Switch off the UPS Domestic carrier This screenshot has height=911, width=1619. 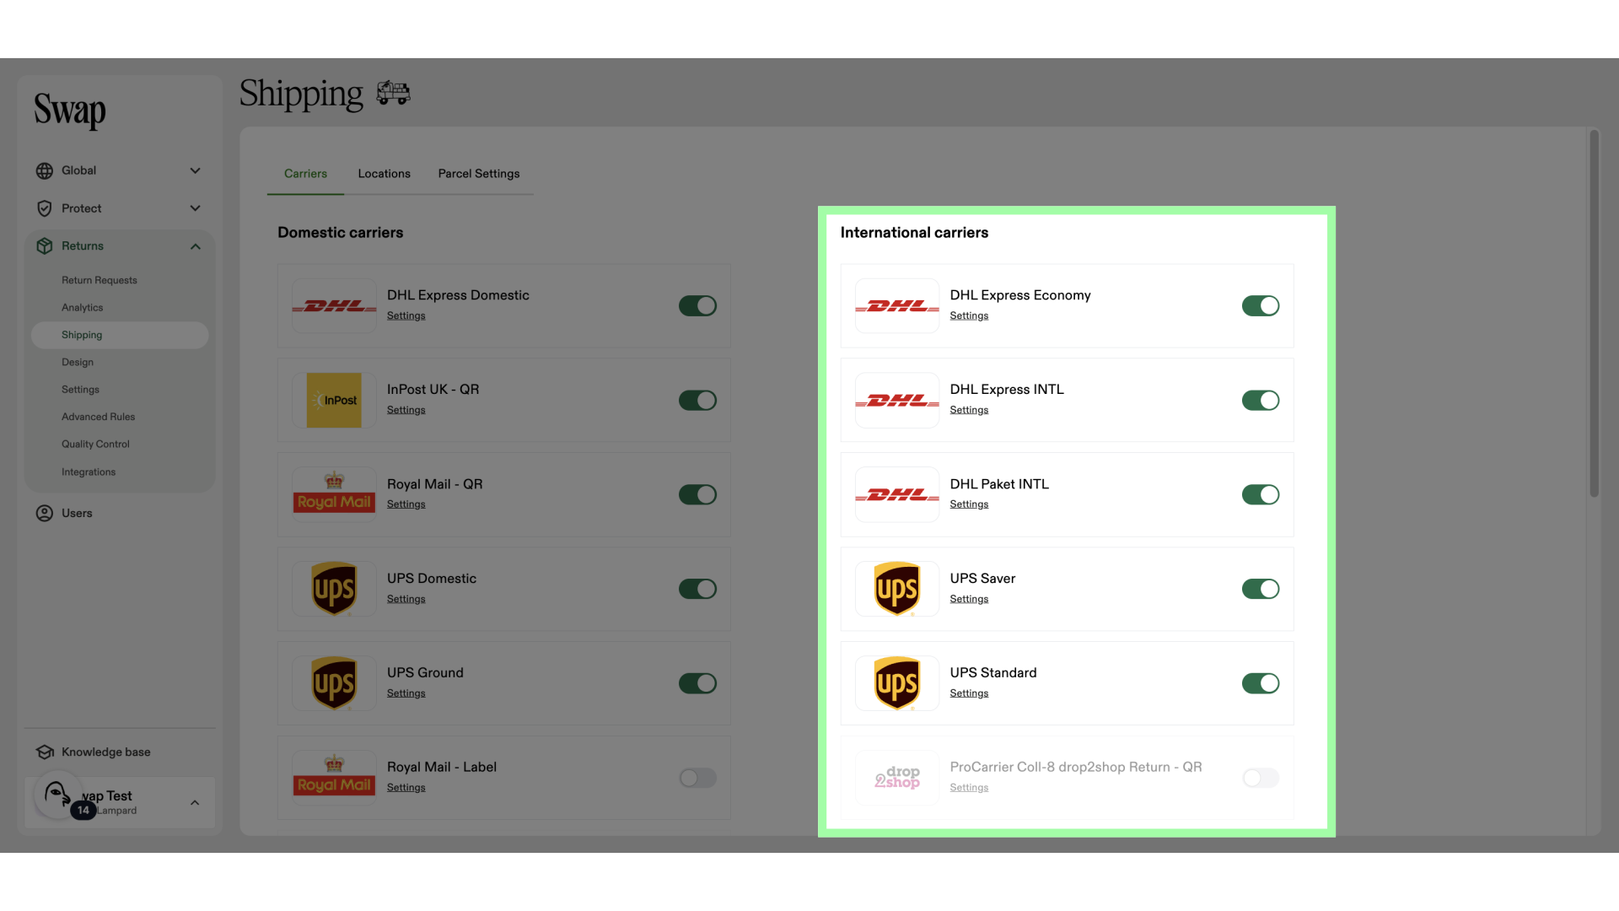(697, 589)
